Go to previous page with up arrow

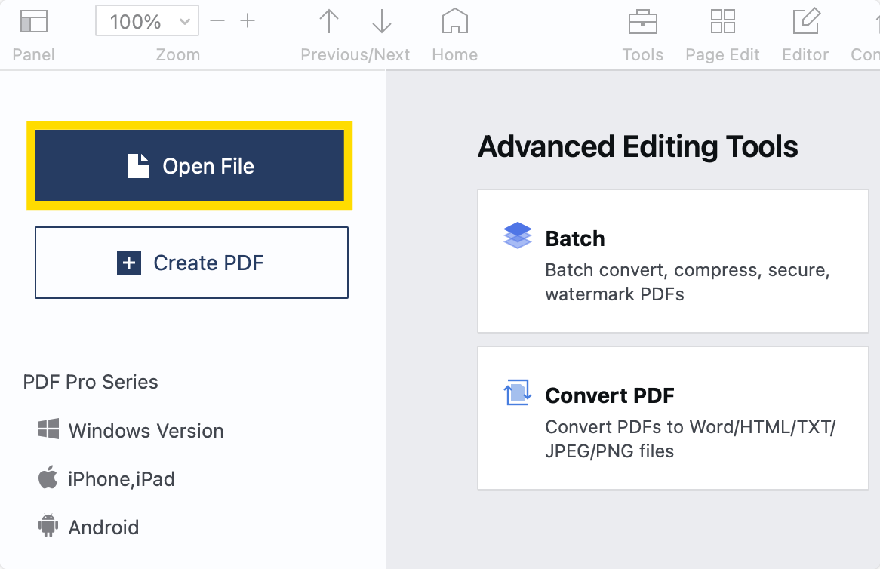tap(329, 22)
